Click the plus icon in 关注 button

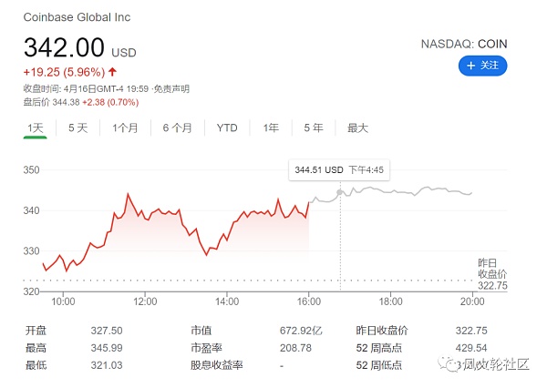(x=470, y=66)
